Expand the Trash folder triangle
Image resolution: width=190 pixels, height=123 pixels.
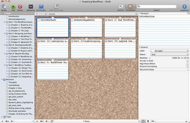coord(2,117)
